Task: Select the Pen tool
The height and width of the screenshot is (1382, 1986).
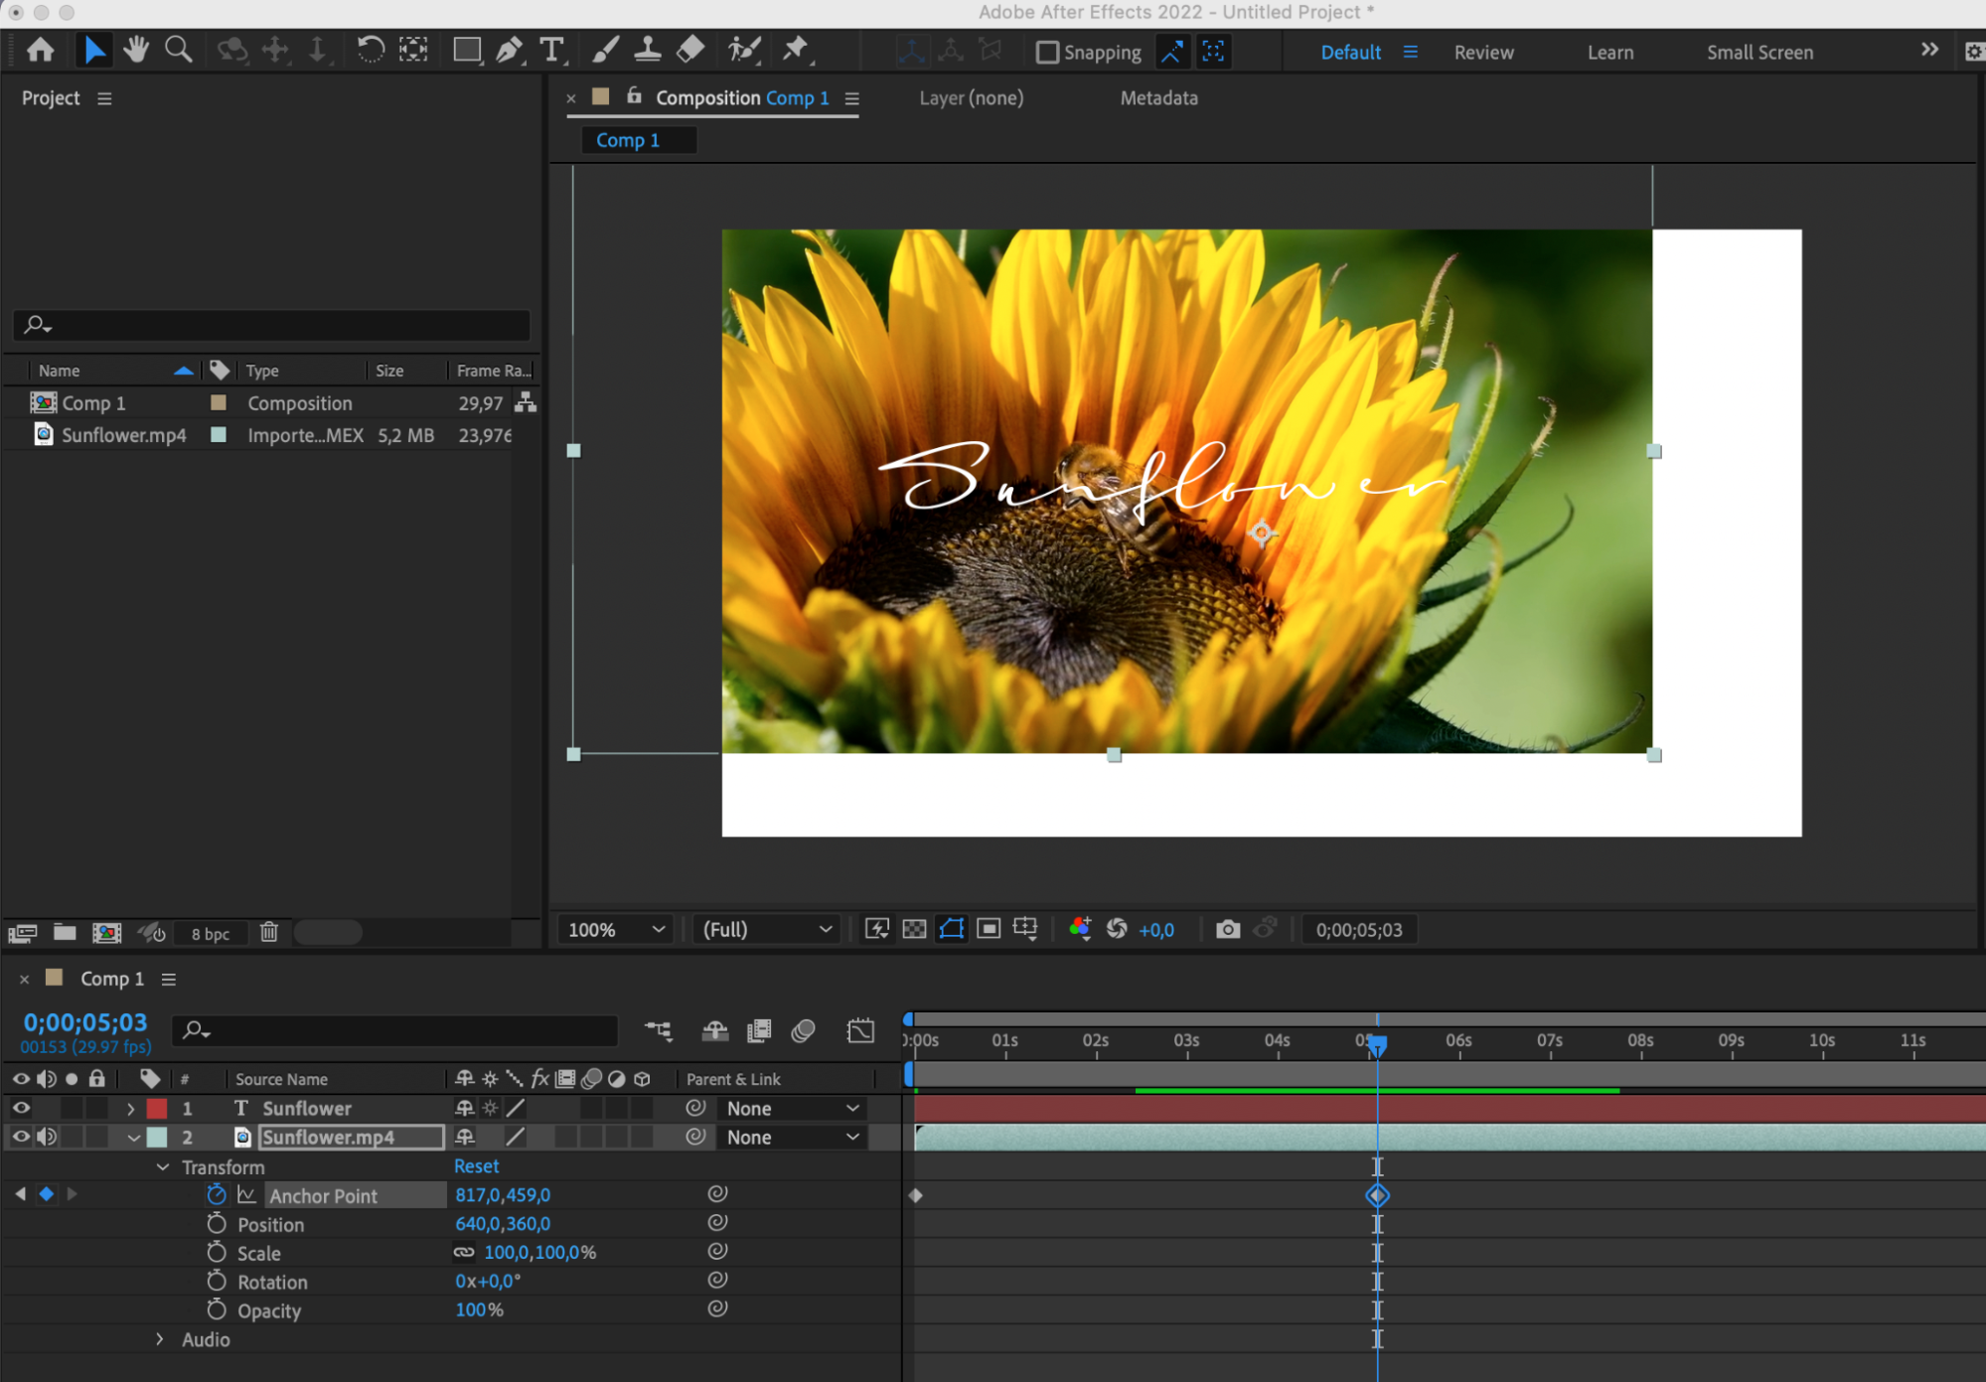Action: pyautogui.click(x=509, y=50)
